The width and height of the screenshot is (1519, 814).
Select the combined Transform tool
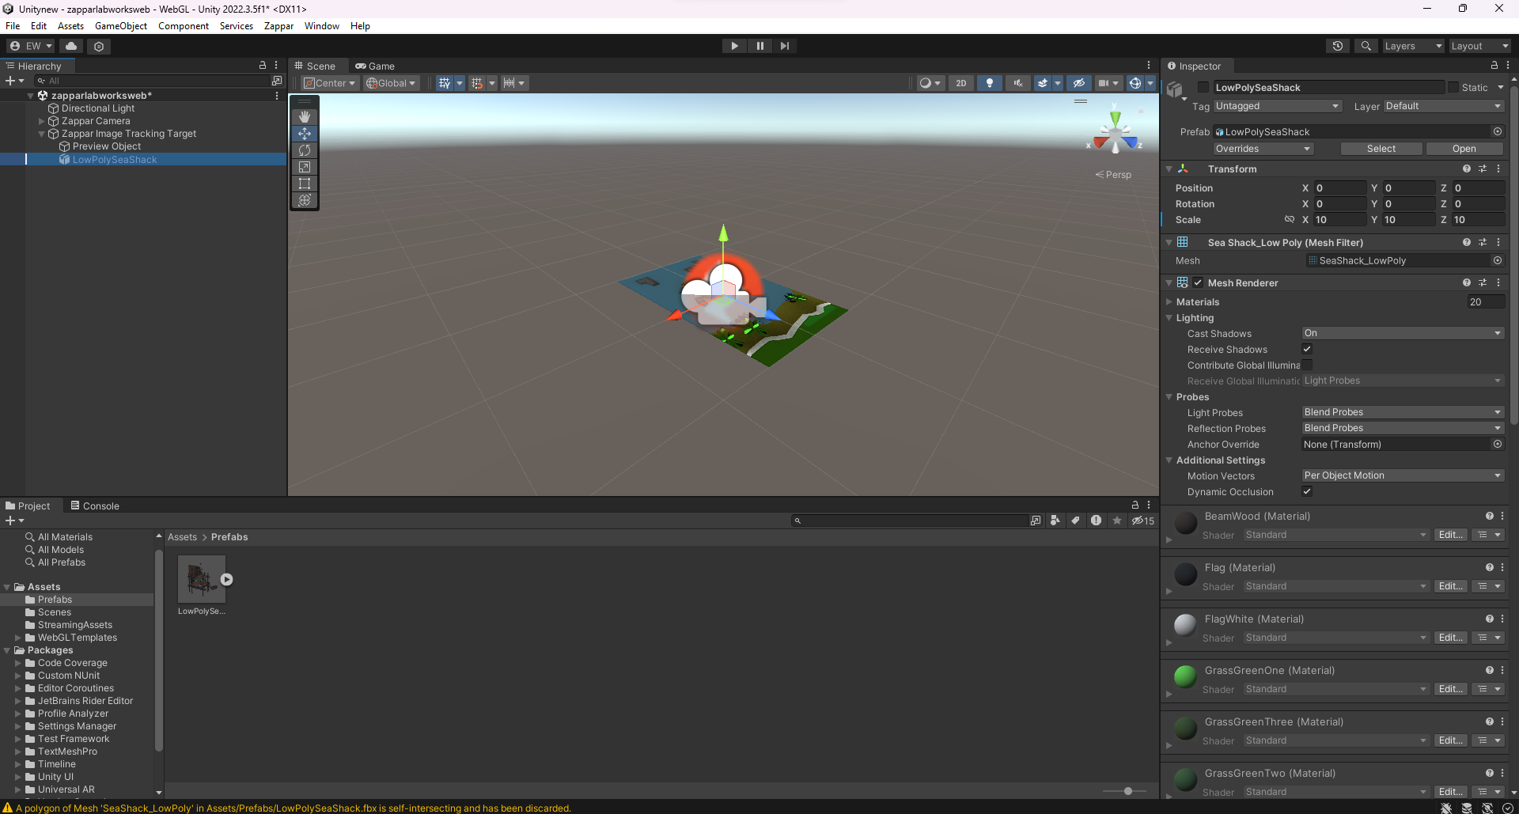pyautogui.click(x=305, y=200)
